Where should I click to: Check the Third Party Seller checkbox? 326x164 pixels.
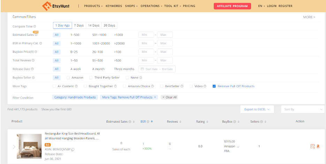91,77
